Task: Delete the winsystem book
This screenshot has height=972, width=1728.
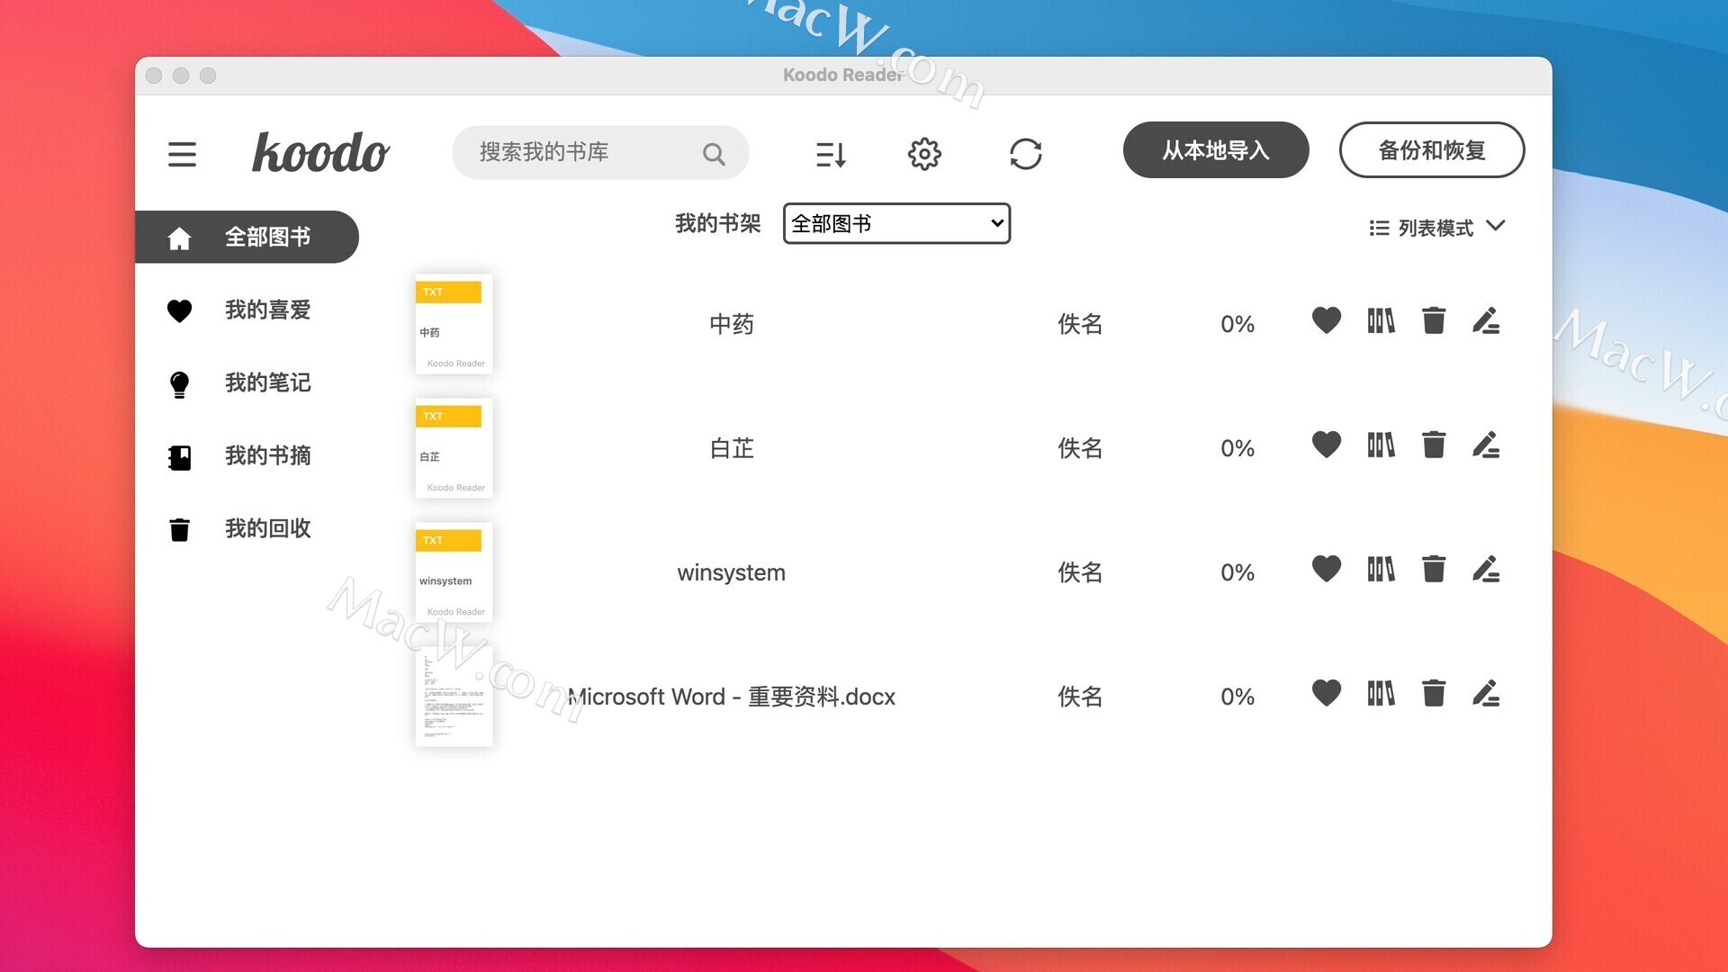Action: [1434, 569]
